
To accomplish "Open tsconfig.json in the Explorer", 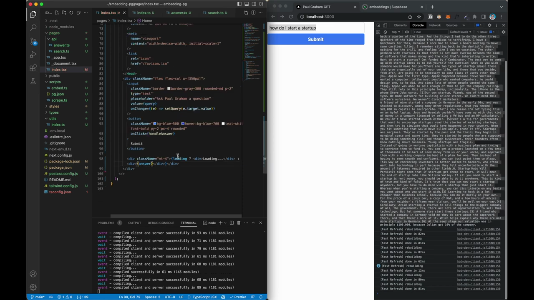I will tap(60, 192).
